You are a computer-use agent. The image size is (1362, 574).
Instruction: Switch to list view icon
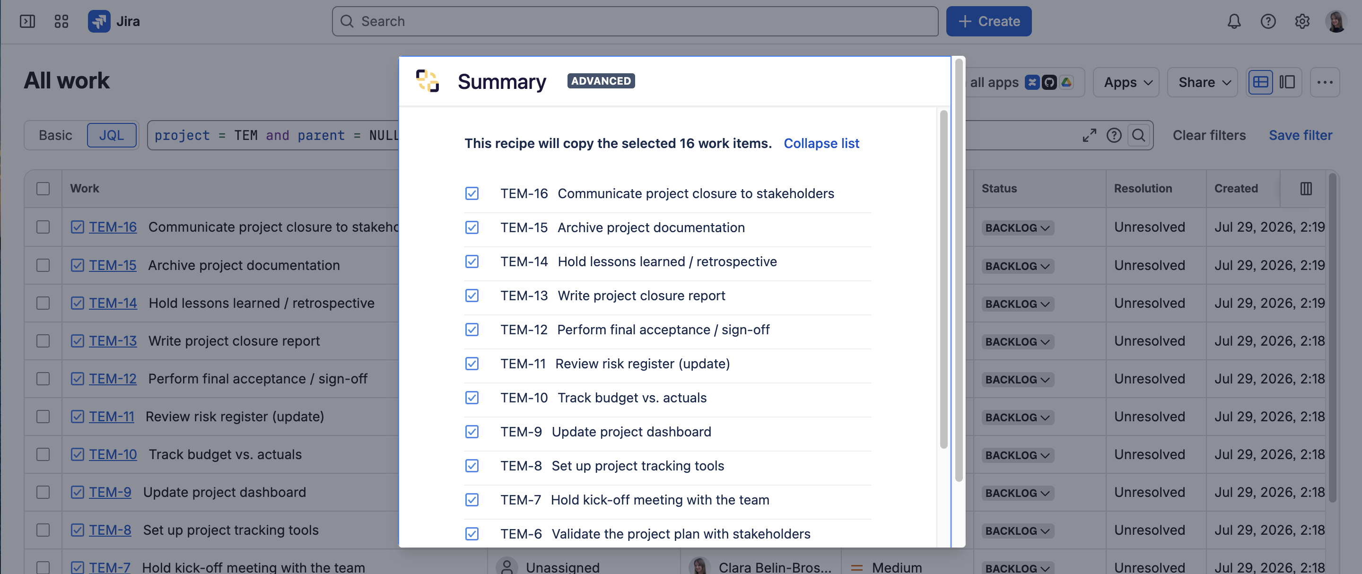[x=1260, y=82]
